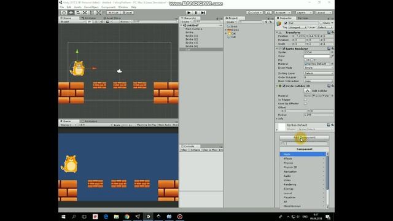Click the Step frame button
This screenshot has width=393, height=221.
[203, 12]
